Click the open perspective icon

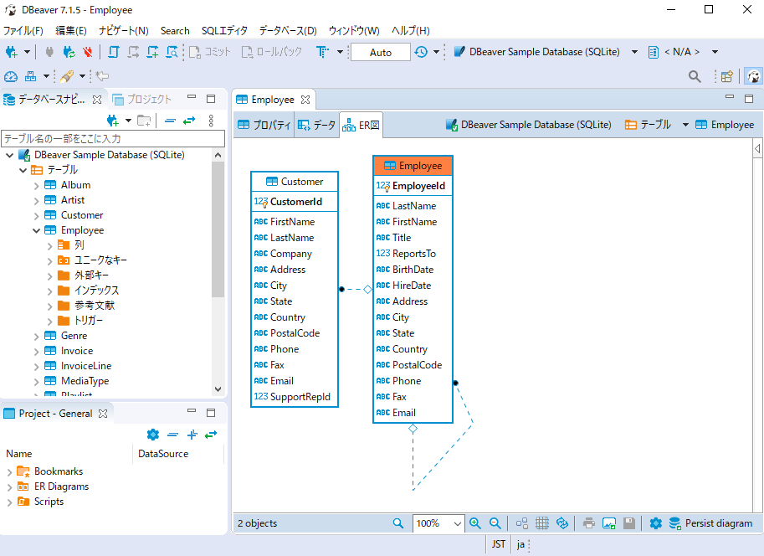727,76
